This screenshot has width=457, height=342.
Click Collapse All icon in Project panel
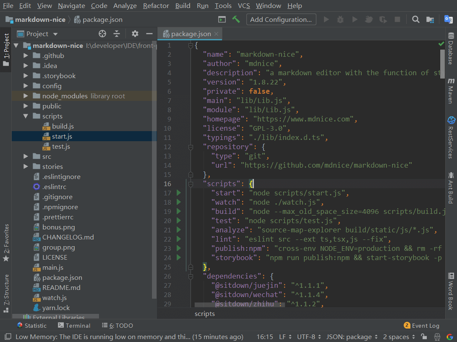click(x=117, y=34)
